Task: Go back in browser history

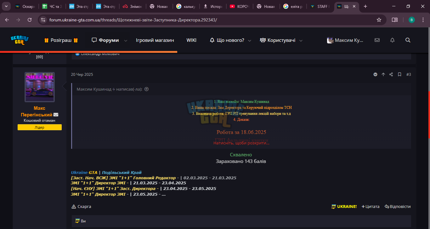Action: tap(7, 20)
